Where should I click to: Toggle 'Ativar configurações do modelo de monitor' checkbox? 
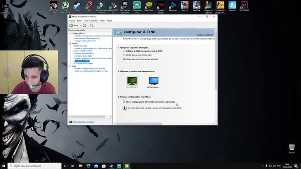tap(124, 102)
